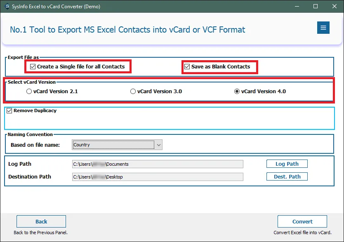Click the Destination Path text field
This screenshot has width=344, height=242.
pos(158,177)
